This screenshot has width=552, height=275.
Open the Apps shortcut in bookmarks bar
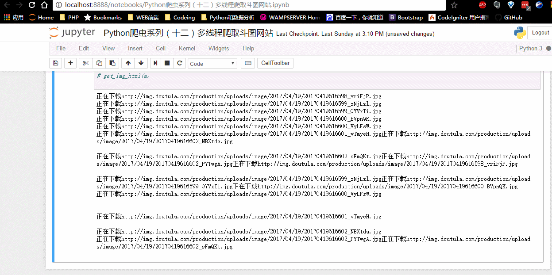[x=14, y=18]
